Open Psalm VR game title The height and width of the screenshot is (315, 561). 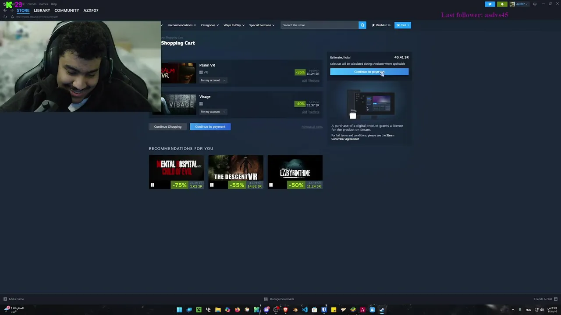(x=207, y=65)
